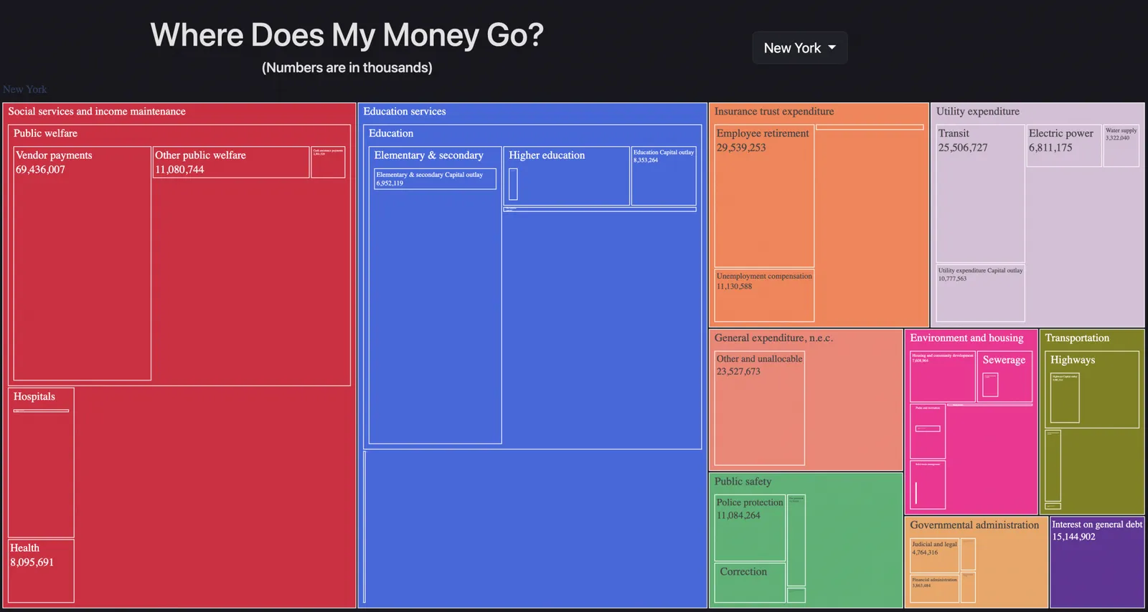Click the Electric power tile
This screenshot has width=1148, height=612.
[x=1064, y=146]
